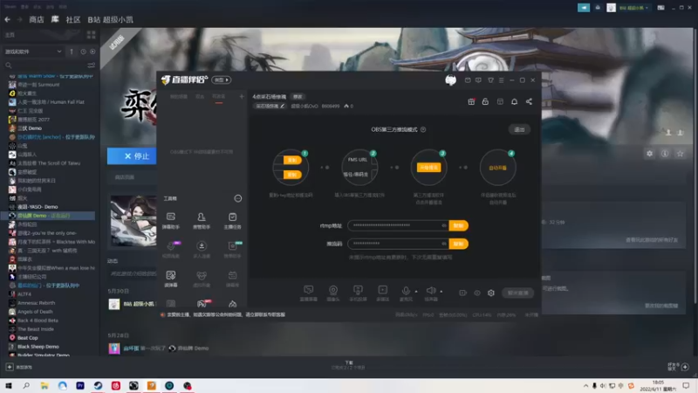Screen dimensions: 698x393
Task: Open the bear-face virtual avatar tool
Action: pos(202,279)
